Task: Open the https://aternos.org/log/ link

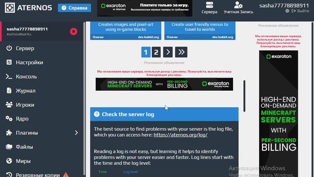Action: (x=181, y=135)
